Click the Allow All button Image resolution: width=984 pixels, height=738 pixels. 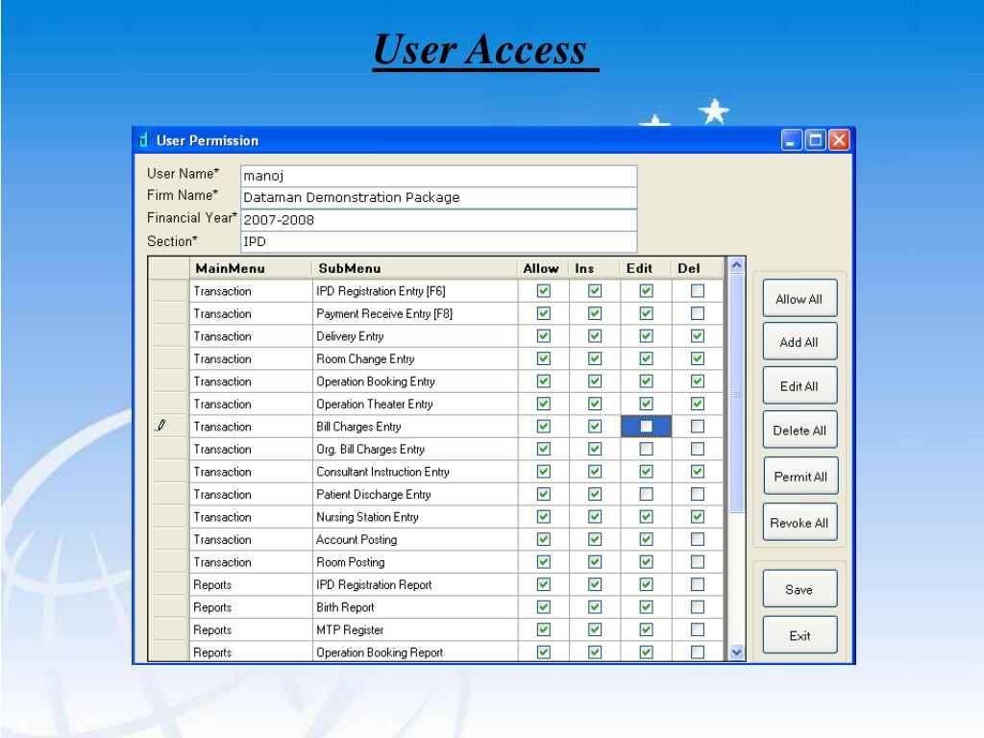(799, 299)
